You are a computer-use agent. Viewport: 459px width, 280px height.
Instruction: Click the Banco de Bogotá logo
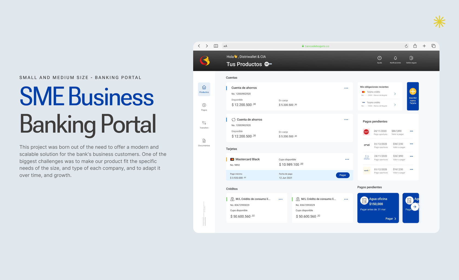point(205,61)
